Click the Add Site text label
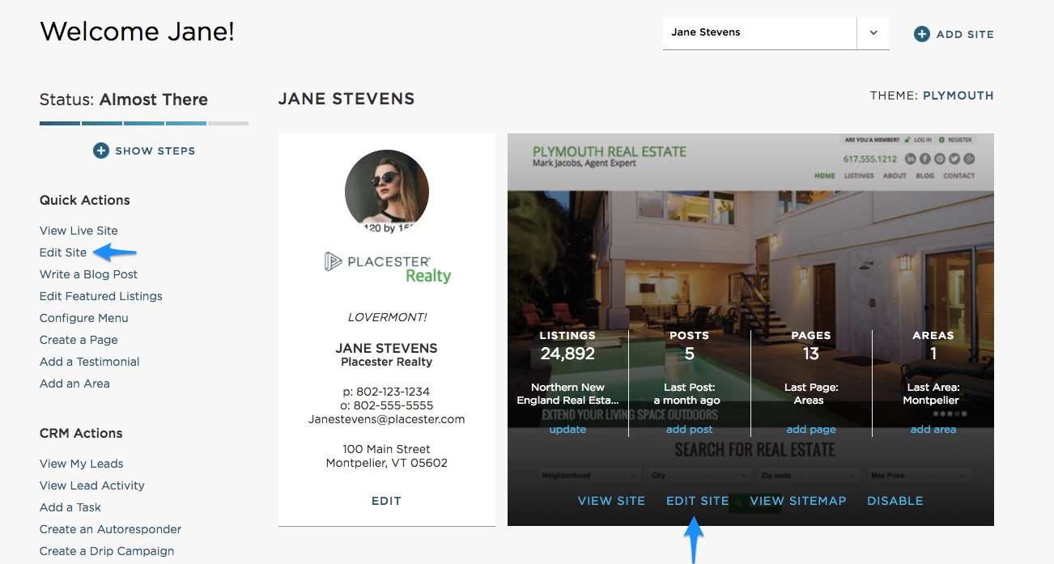Viewport: 1054px width, 564px height. (x=965, y=34)
